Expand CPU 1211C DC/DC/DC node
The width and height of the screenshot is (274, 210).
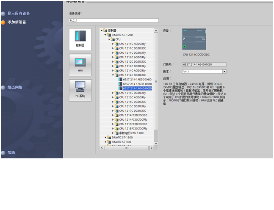[x=113, y=48]
